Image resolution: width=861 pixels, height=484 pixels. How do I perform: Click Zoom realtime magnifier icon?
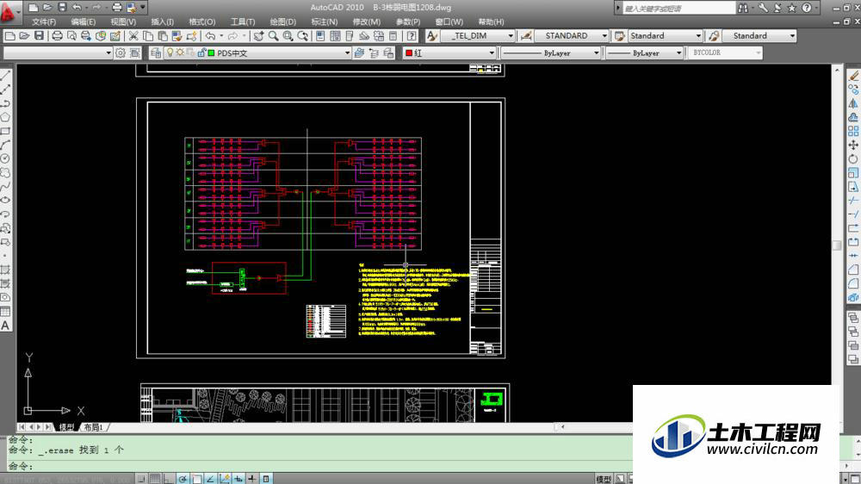click(274, 36)
